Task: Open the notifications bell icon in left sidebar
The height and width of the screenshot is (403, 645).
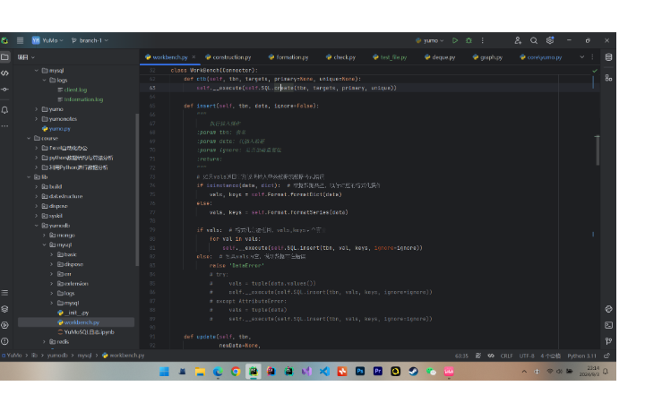Action: [x=5, y=110]
